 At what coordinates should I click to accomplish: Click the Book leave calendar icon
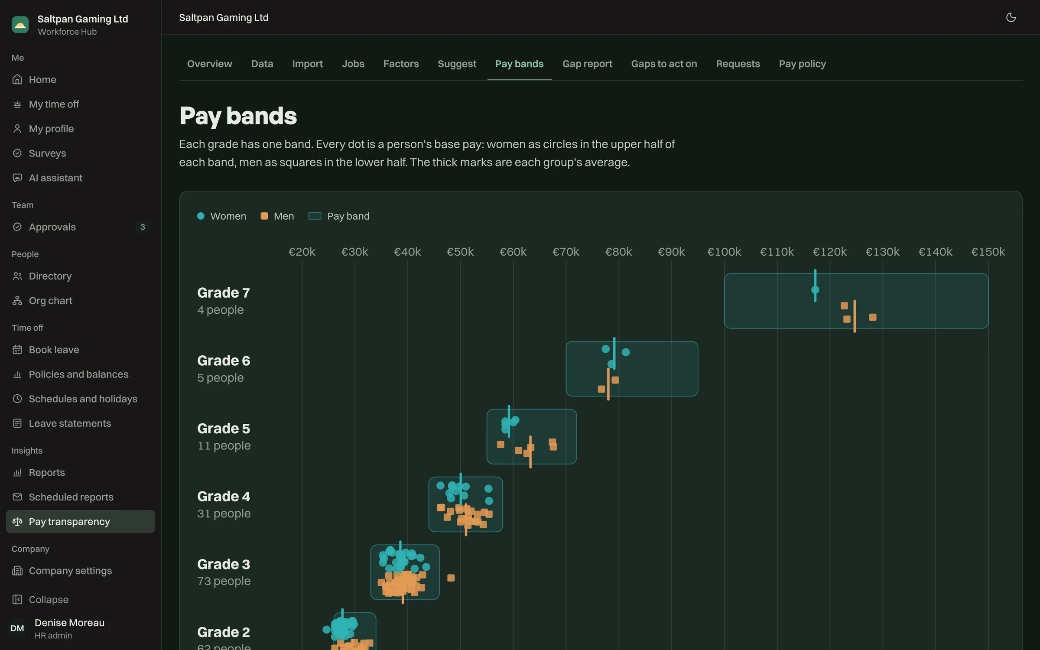pyautogui.click(x=17, y=350)
